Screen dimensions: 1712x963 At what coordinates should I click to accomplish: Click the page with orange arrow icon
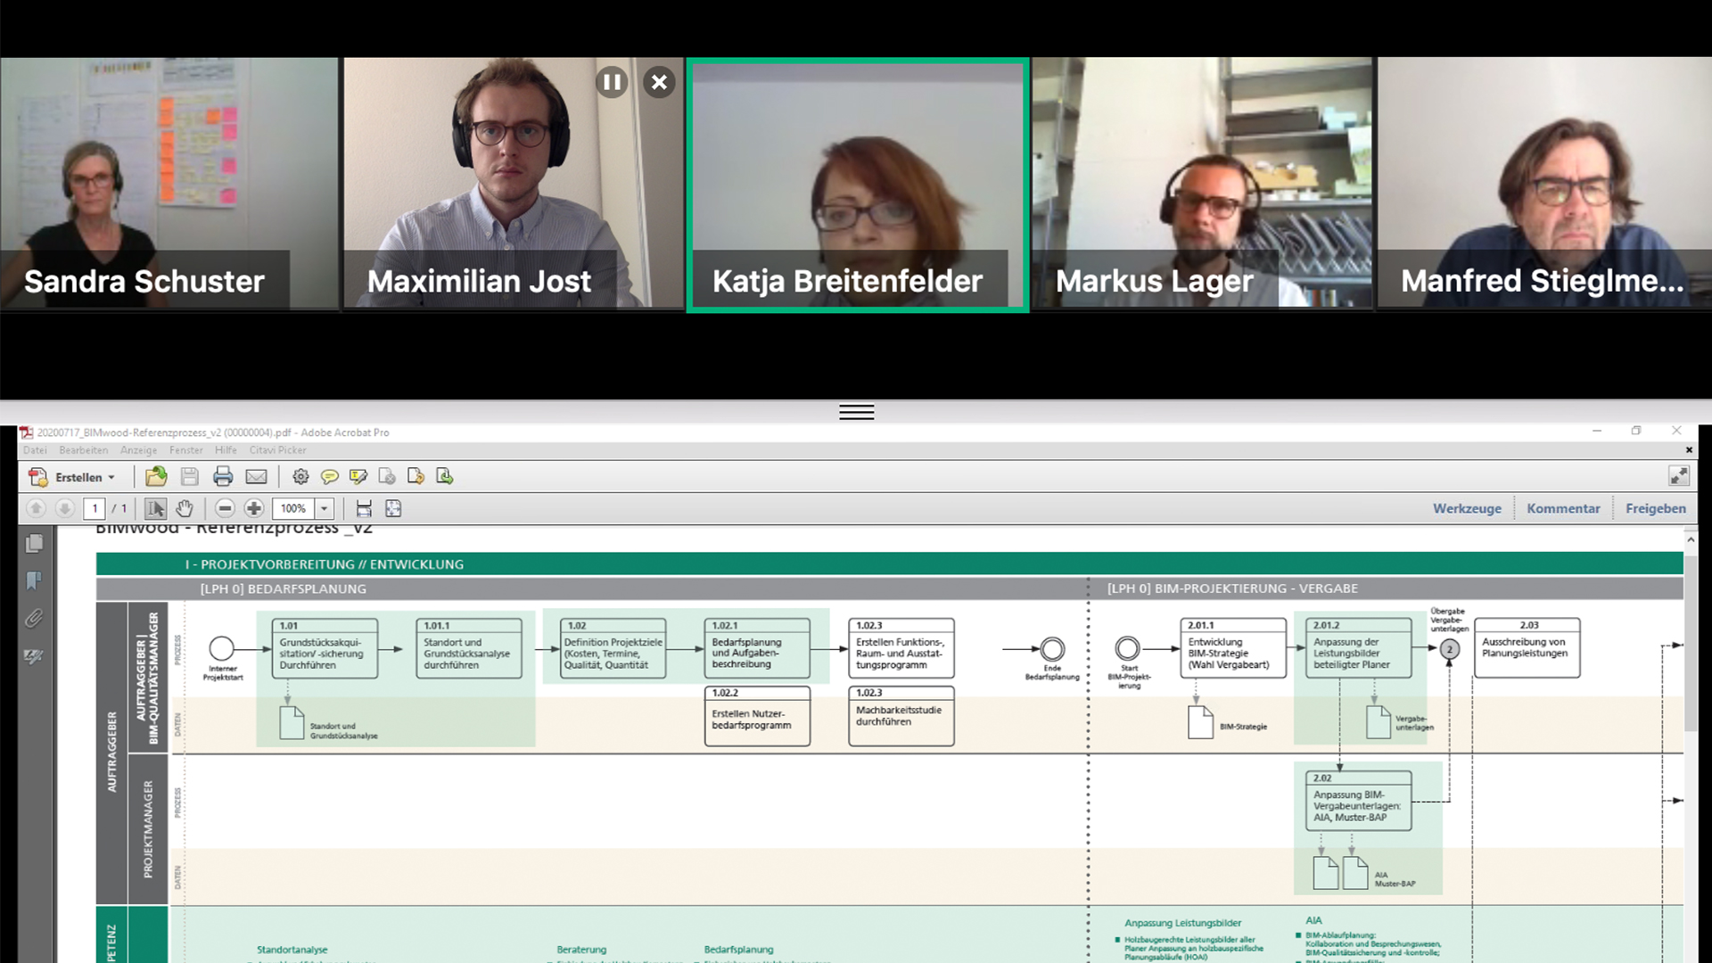point(416,476)
